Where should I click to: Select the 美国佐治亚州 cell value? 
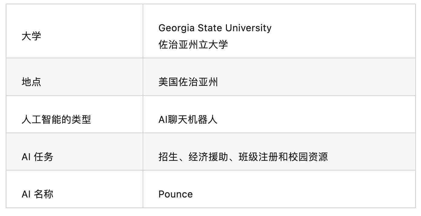[x=188, y=82]
